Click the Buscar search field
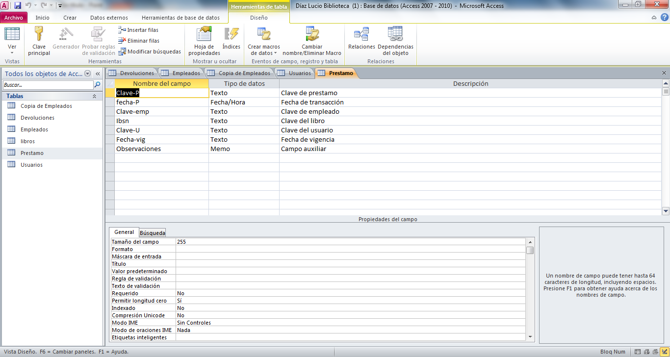This screenshot has width=670, height=357. point(48,85)
